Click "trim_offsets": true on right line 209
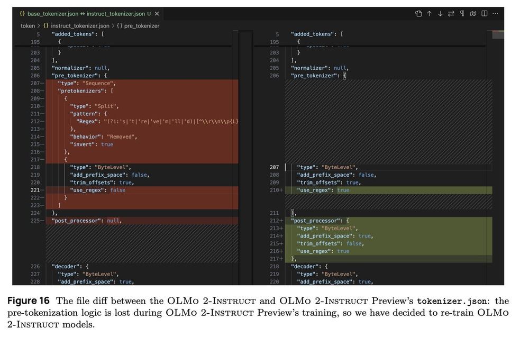The height and width of the screenshot is (337, 529). coord(329,183)
